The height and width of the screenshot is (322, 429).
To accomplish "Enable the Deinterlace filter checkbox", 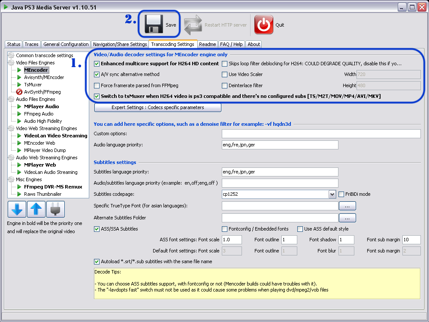I will tap(225, 86).
